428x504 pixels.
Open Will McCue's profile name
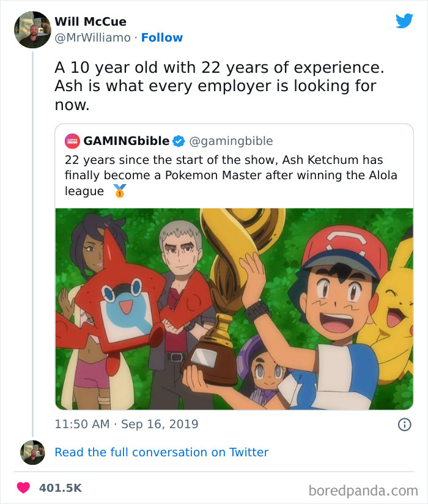(90, 21)
